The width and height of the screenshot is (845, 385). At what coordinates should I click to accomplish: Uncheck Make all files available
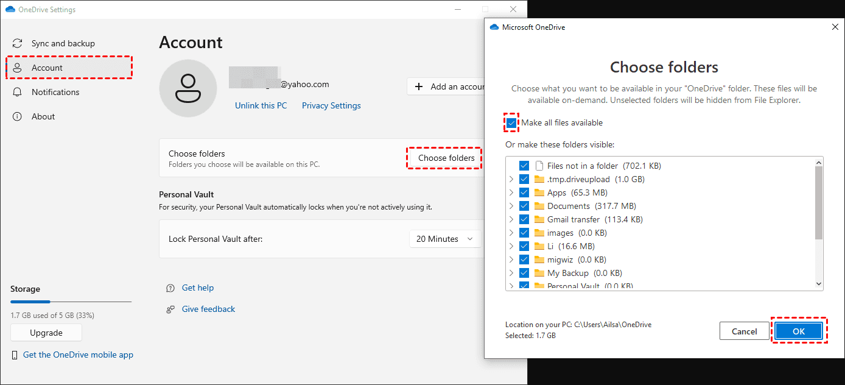(x=511, y=122)
